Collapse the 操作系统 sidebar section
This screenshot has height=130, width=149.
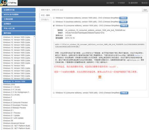[x=18, y=33]
